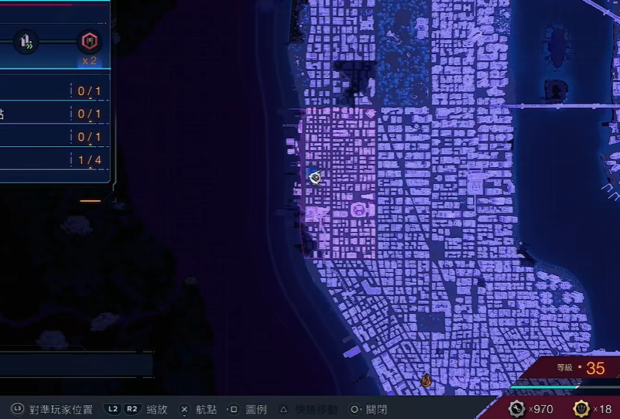This screenshot has width=620, height=419.
Task: Click the 縮放 zoom label
Action: pyautogui.click(x=157, y=410)
